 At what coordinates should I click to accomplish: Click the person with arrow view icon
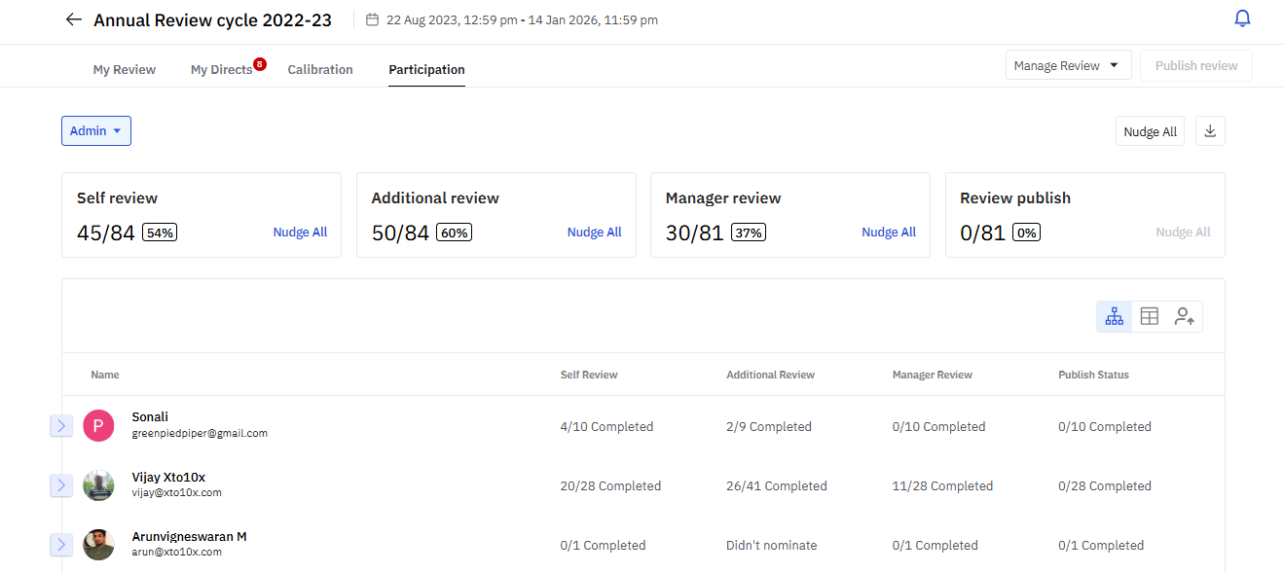coord(1185,316)
